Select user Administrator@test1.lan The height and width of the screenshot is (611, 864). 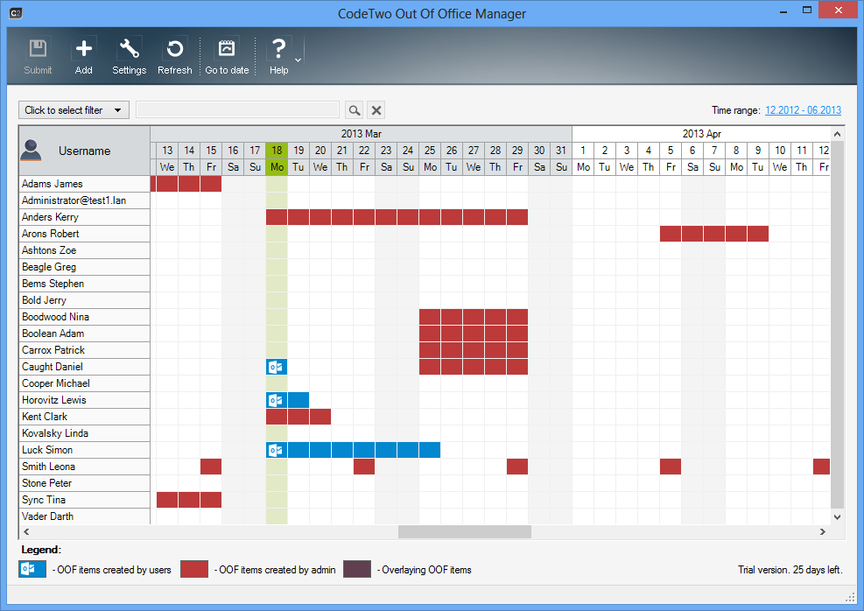tap(84, 200)
